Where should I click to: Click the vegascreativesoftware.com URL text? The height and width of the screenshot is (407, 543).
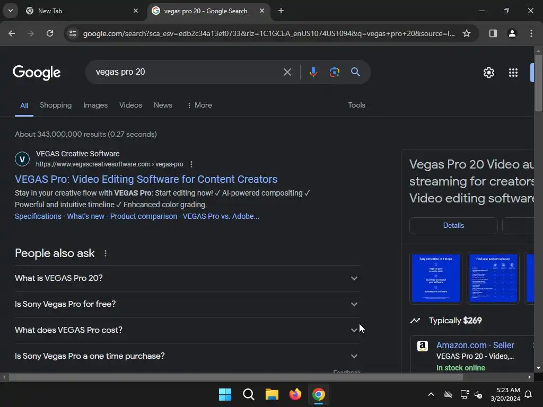click(x=109, y=164)
